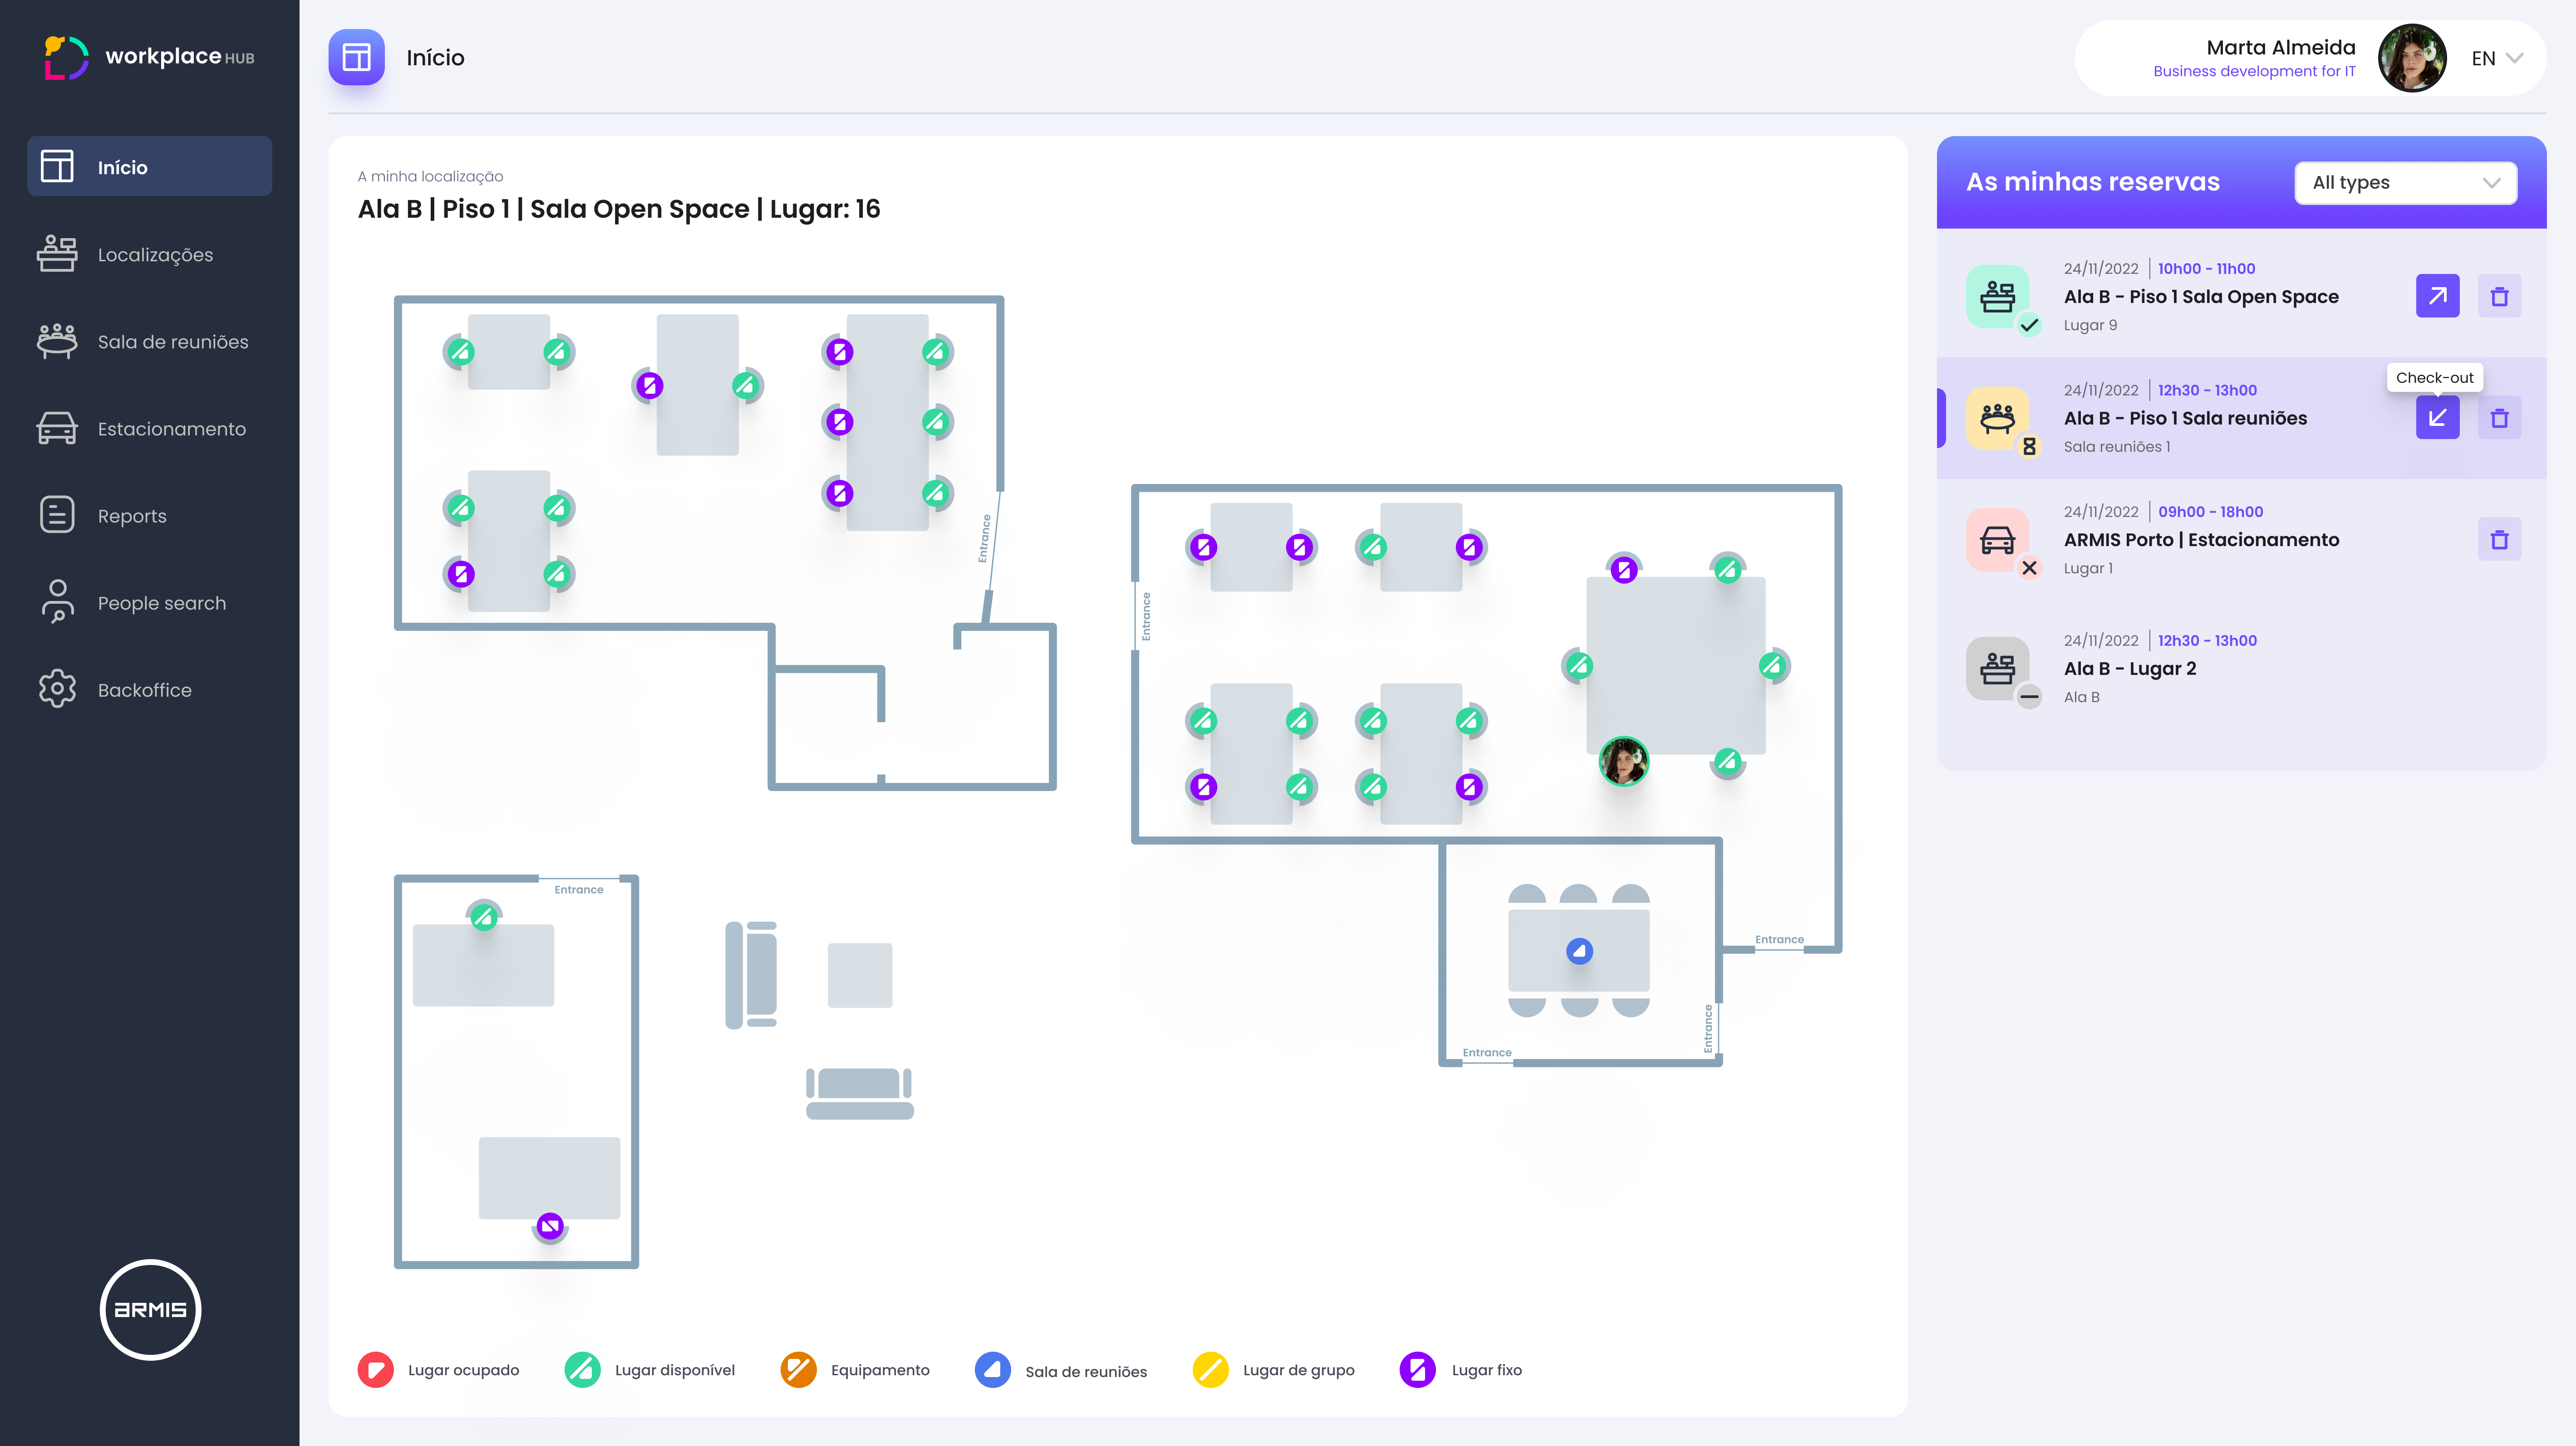
Task: Click the Sala reuniões 1 subtitle text
Action: click(2117, 447)
